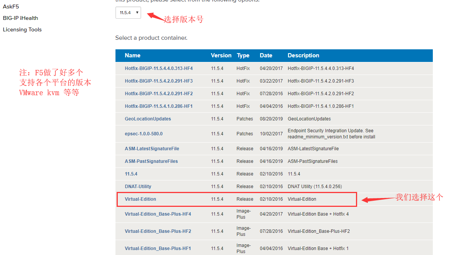Open BIG-IP iHealth link
Viewport: 455px width, 255px height.
click(20, 18)
